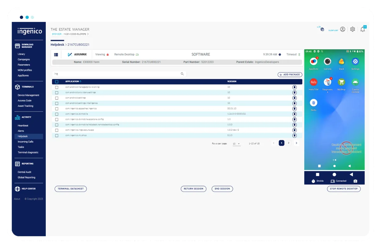
Task: Click the remote control Recent apps square
Action: [317, 174]
